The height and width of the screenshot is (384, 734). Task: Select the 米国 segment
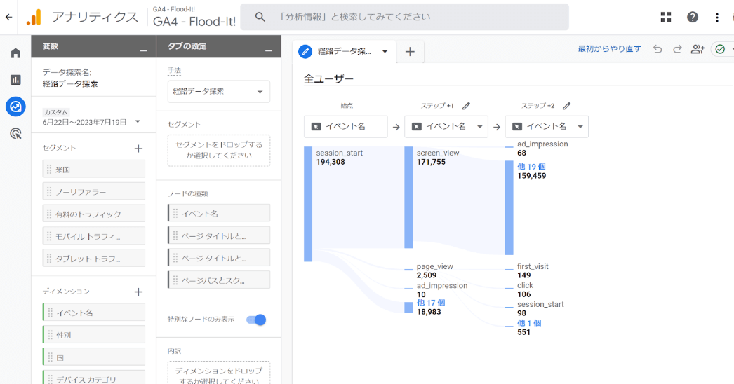tap(93, 170)
